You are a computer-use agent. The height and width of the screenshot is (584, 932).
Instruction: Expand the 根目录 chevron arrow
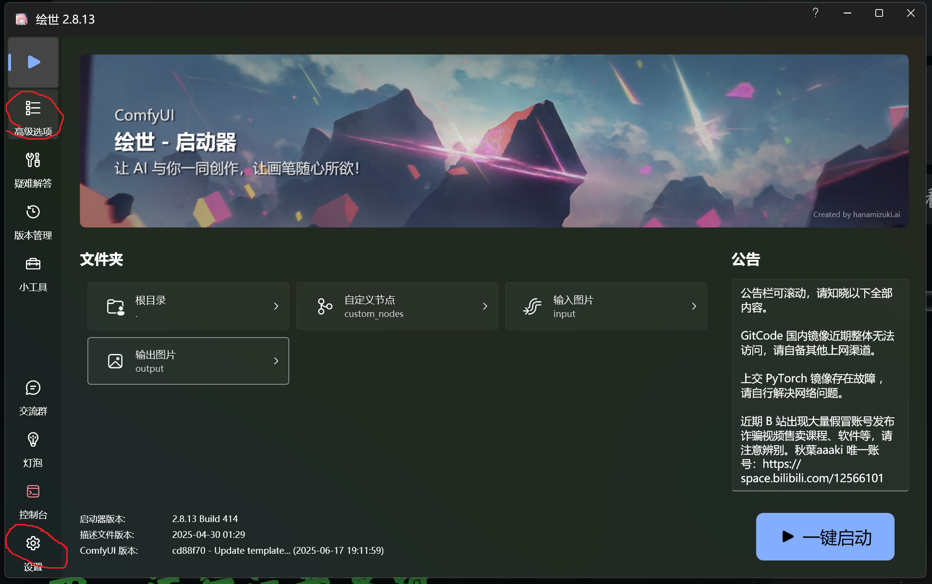pos(276,306)
